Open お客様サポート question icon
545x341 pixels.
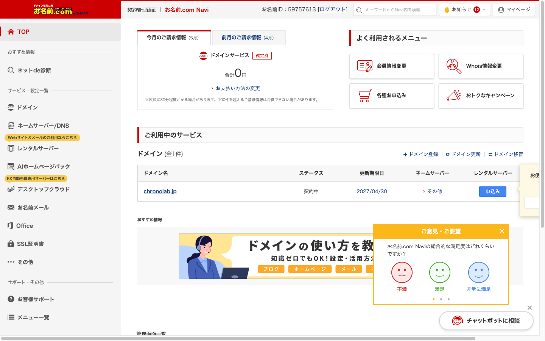click(x=11, y=299)
